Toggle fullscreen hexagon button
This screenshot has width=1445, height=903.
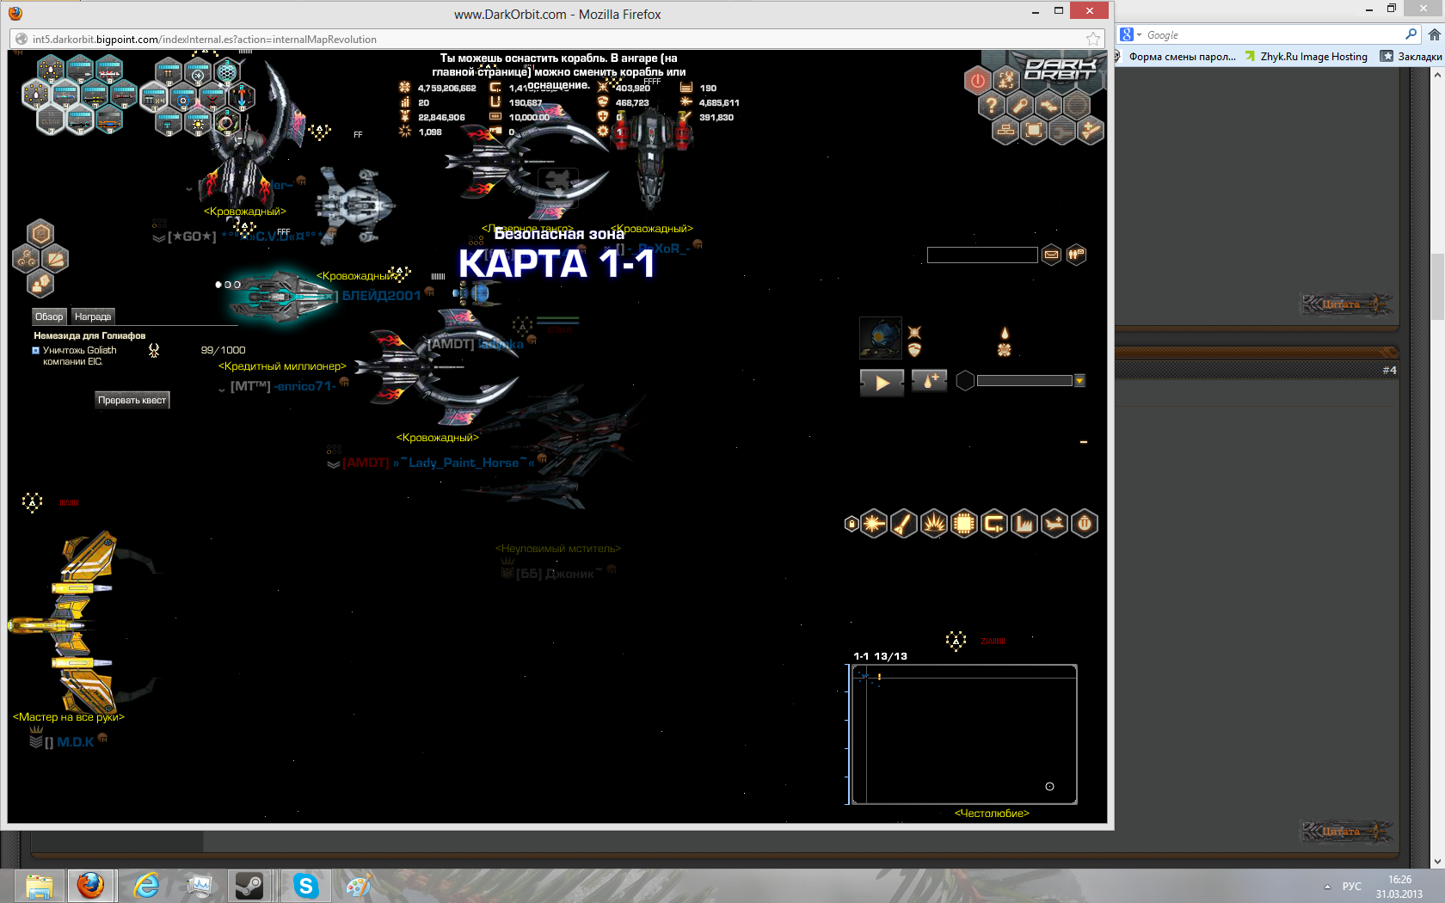pyautogui.click(x=1034, y=131)
